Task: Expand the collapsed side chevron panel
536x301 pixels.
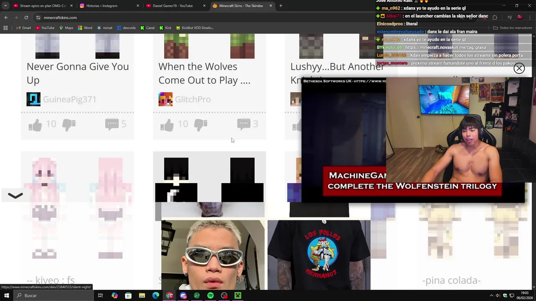Action: [x=15, y=196]
